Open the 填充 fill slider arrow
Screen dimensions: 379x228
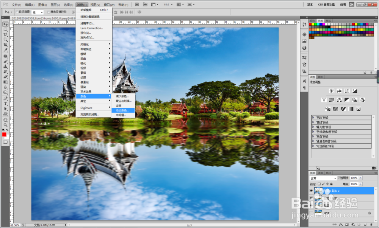coord(361,184)
